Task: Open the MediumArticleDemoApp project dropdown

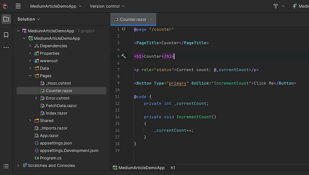Action: tap(56, 6)
